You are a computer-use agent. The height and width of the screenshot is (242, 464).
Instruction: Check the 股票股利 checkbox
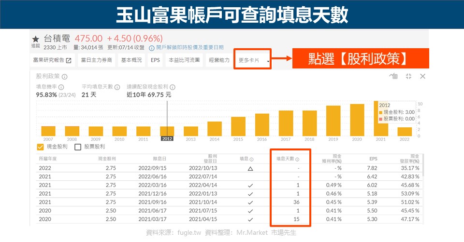coord(78,147)
